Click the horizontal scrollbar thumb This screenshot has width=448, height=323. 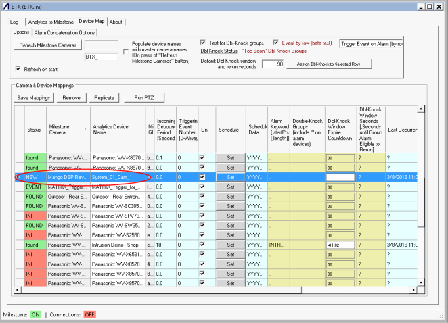point(161,290)
